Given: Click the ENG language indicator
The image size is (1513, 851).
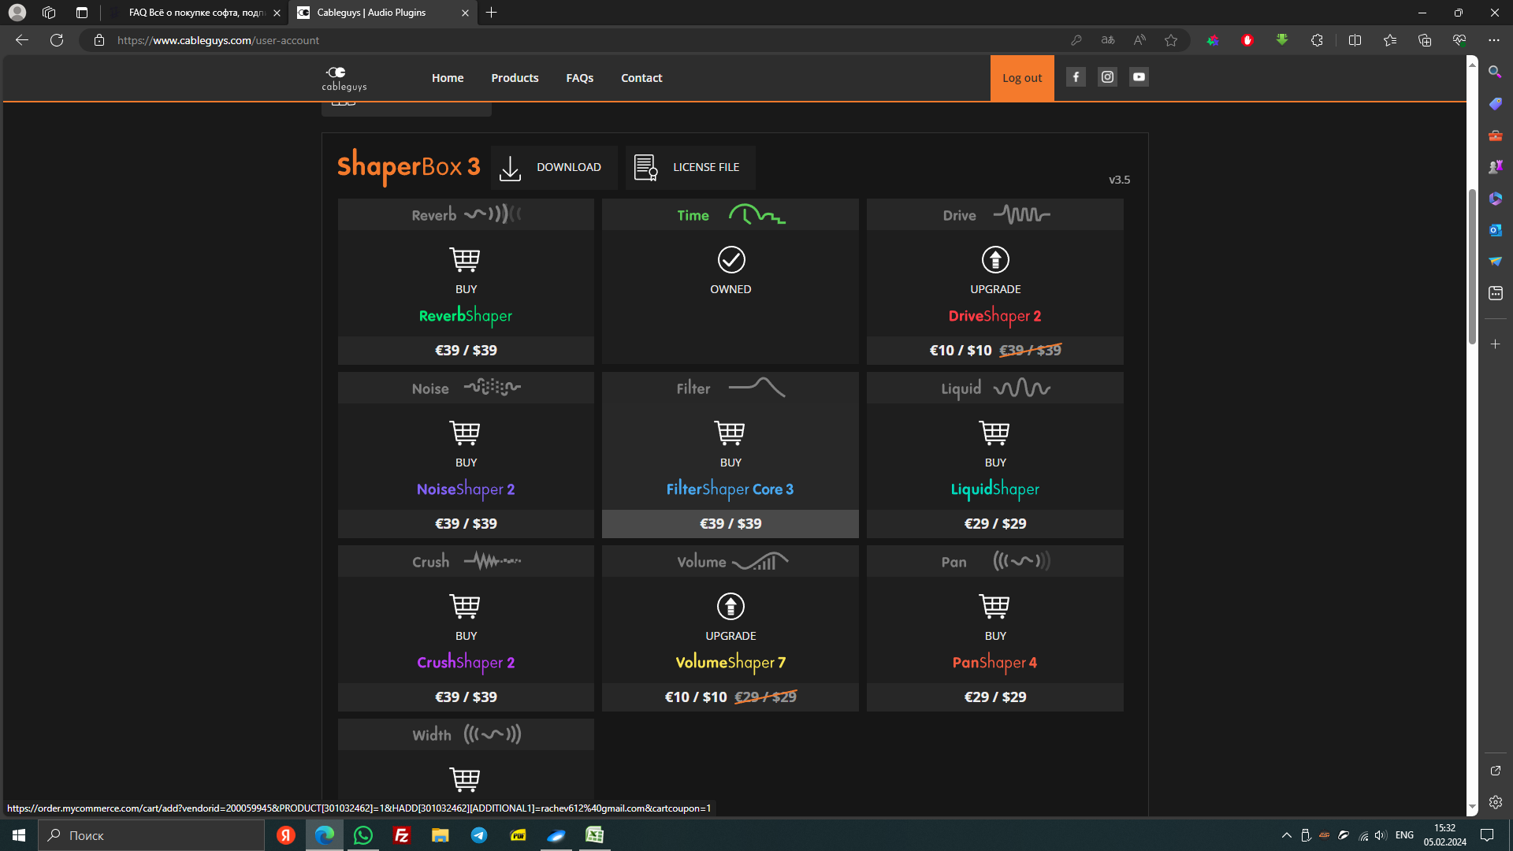Looking at the screenshot, I should [x=1404, y=835].
